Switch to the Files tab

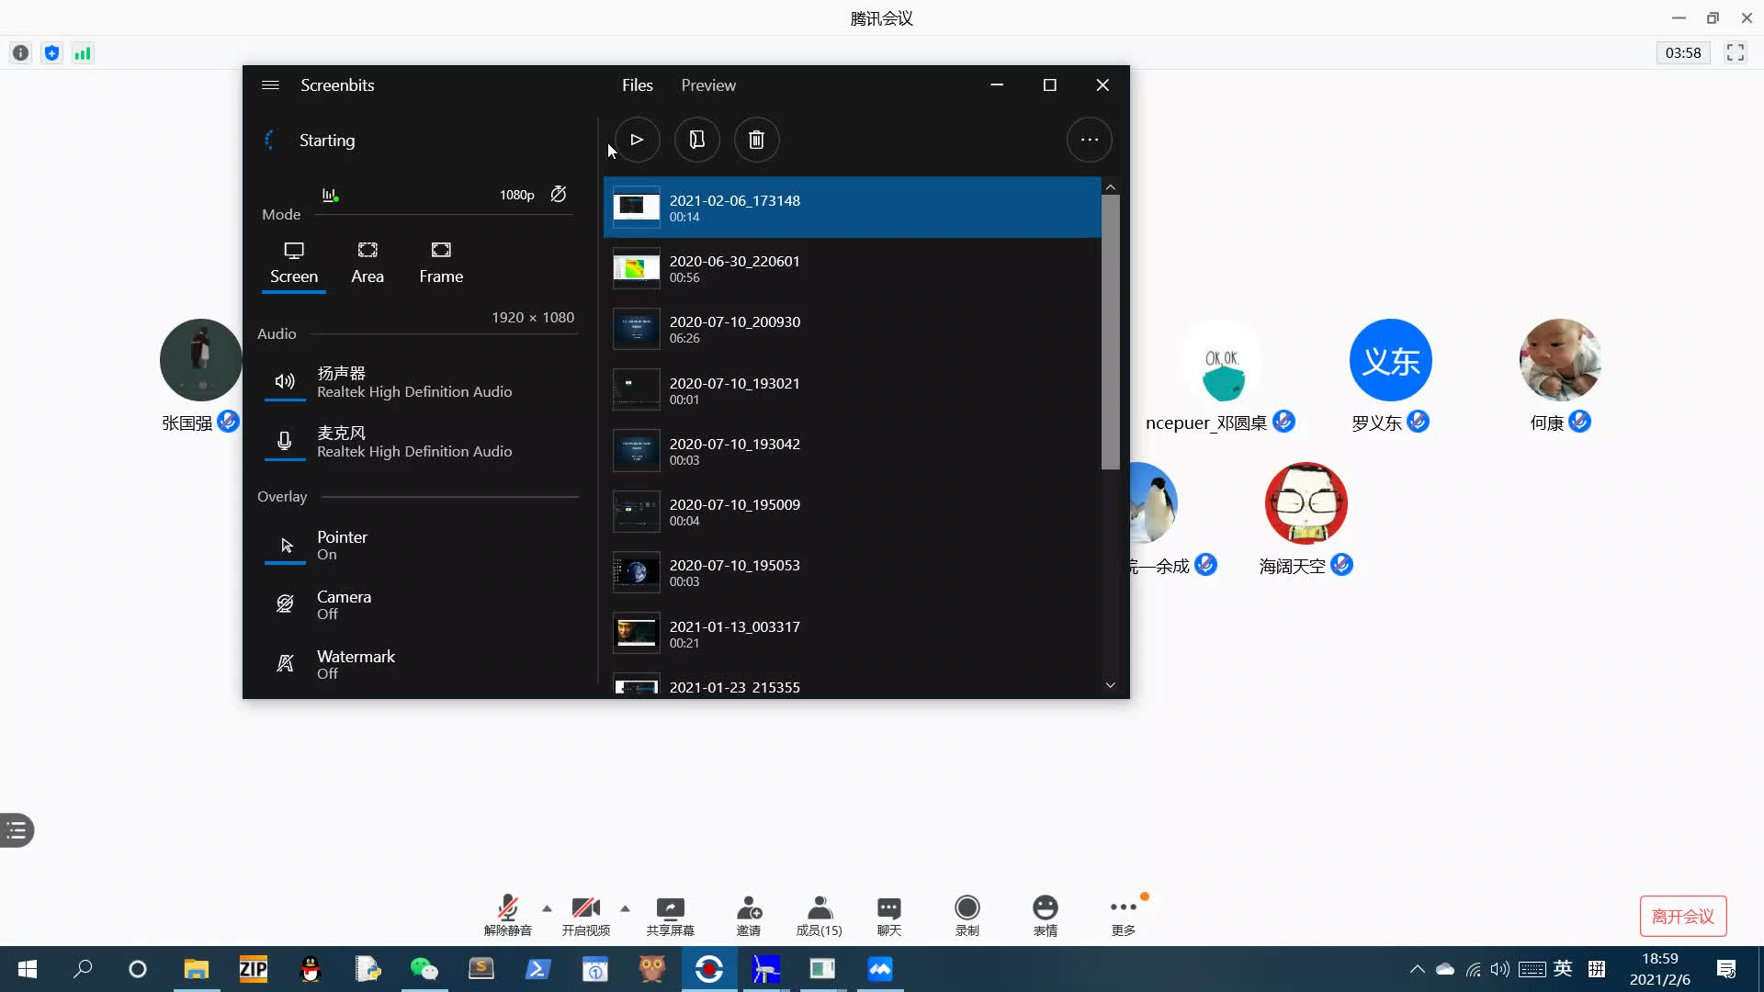tap(638, 85)
